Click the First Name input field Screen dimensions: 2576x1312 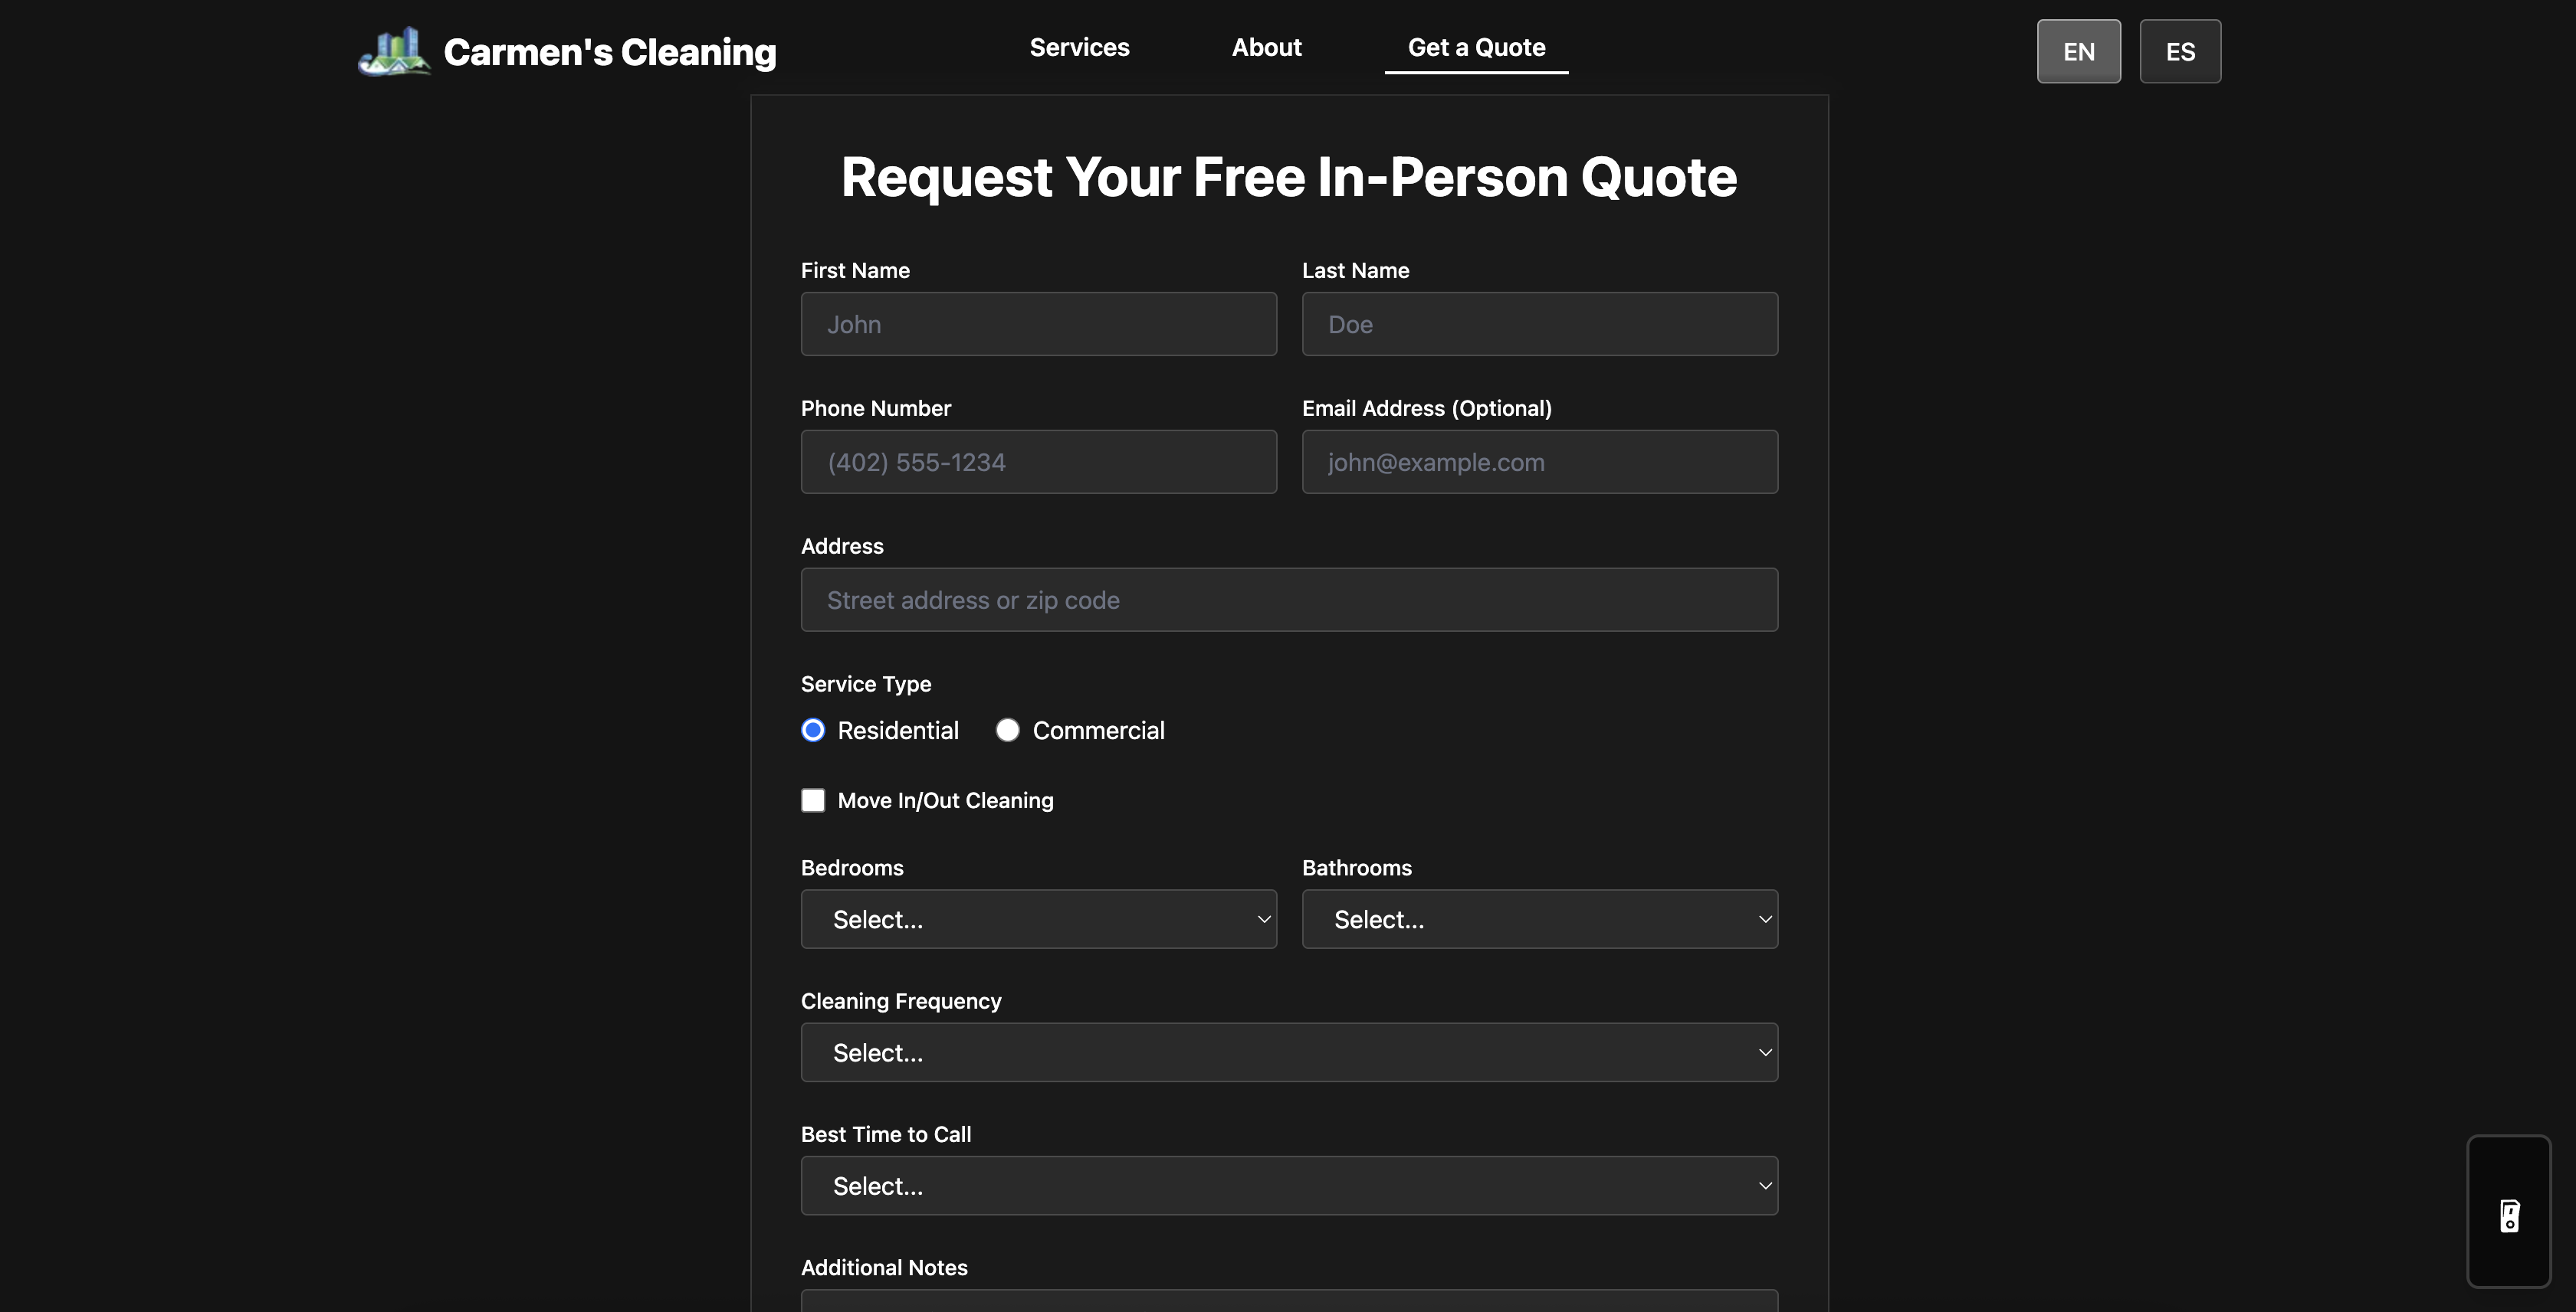coord(1038,324)
